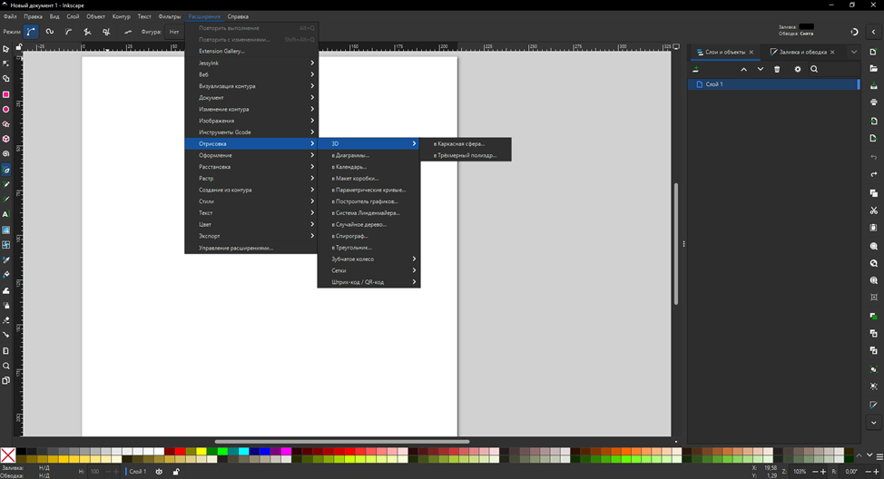Open the Фильтры menu
The height and width of the screenshot is (479, 884).
point(169,16)
